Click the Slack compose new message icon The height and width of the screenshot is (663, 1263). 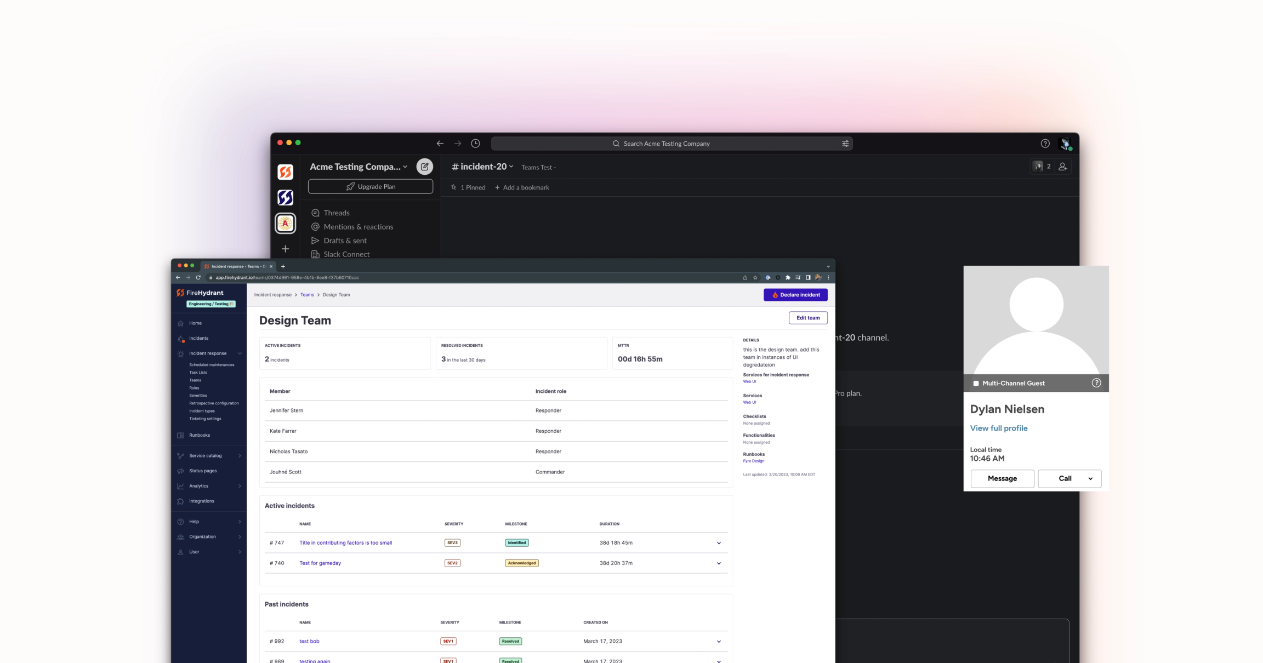[x=424, y=167]
